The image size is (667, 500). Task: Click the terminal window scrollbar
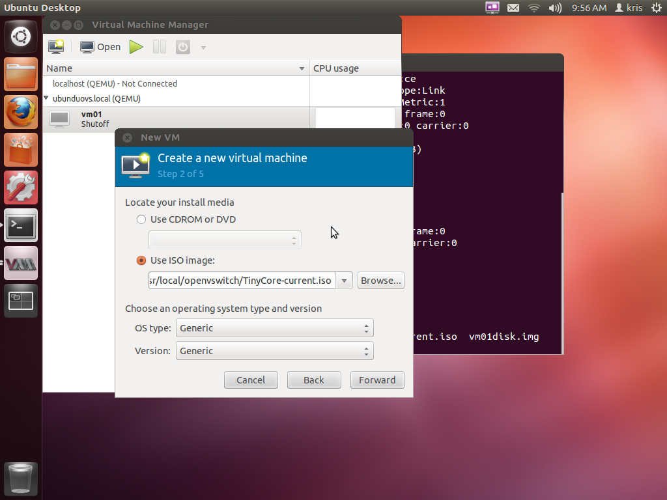coord(562,272)
